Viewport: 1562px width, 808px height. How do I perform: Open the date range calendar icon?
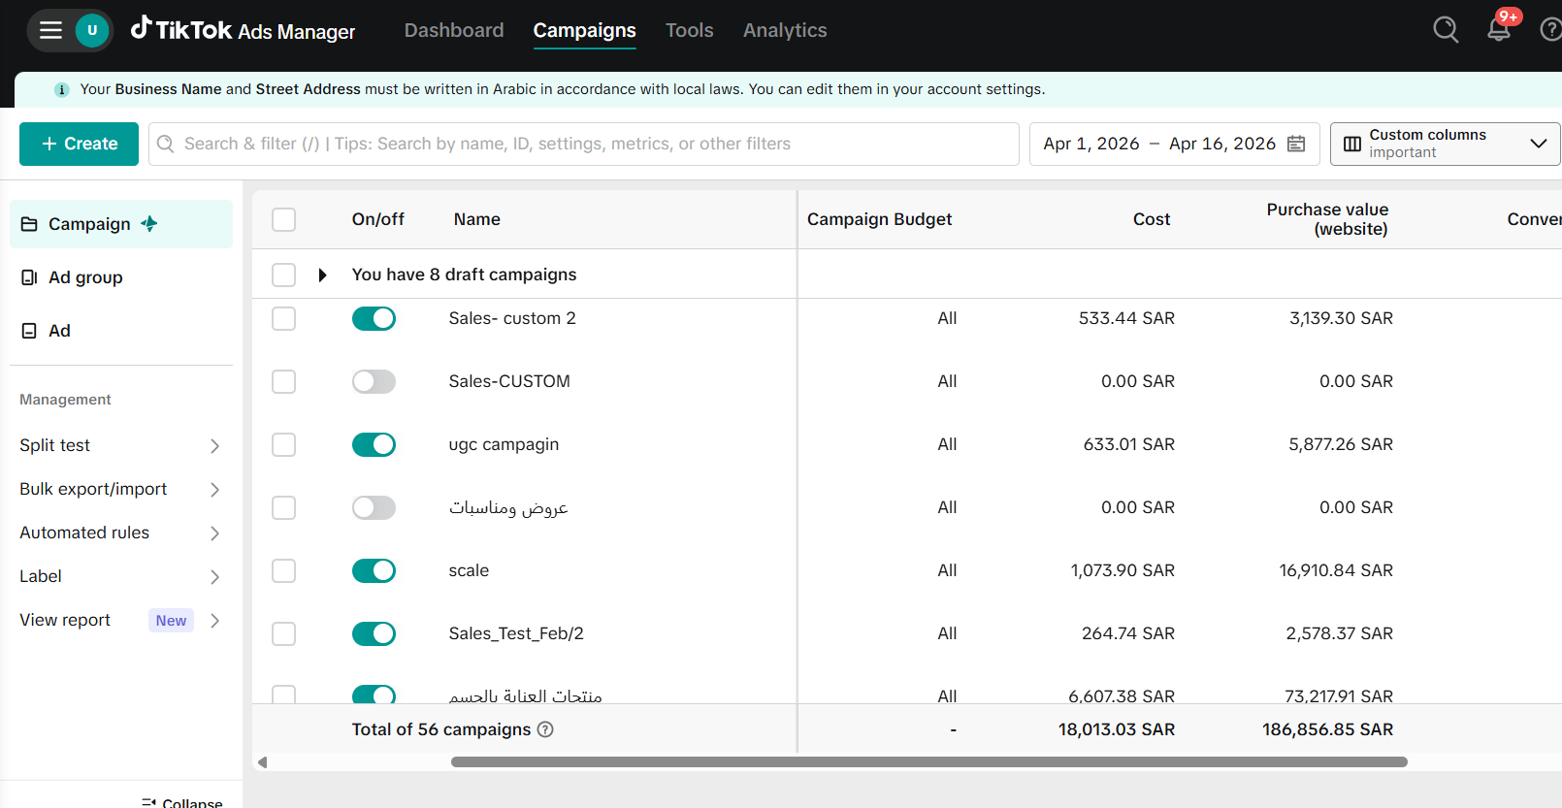coord(1296,144)
